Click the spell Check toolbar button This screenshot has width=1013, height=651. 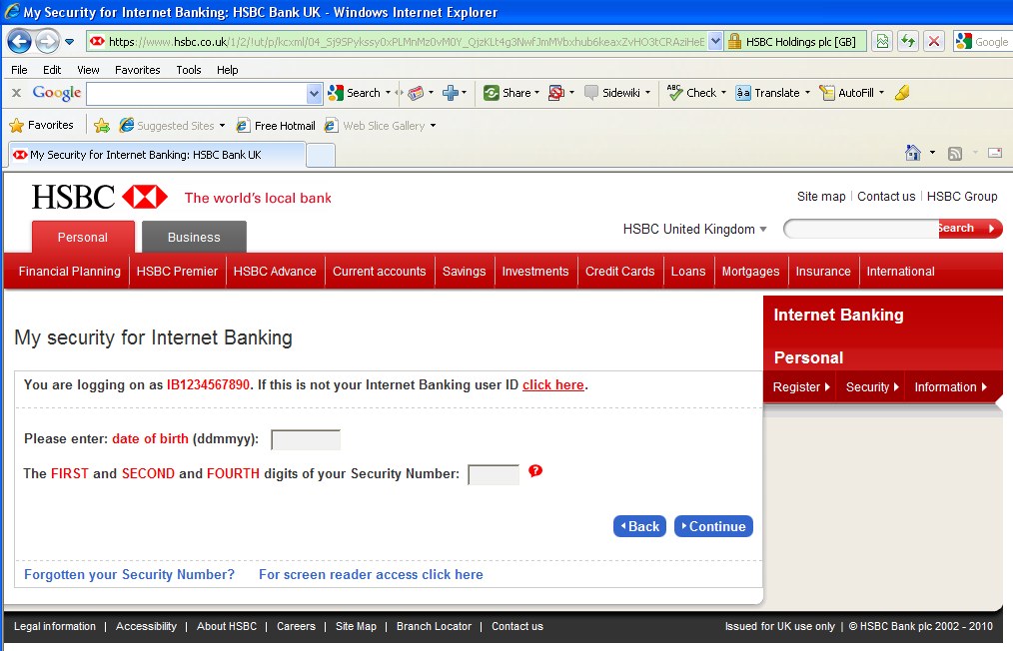click(x=692, y=93)
